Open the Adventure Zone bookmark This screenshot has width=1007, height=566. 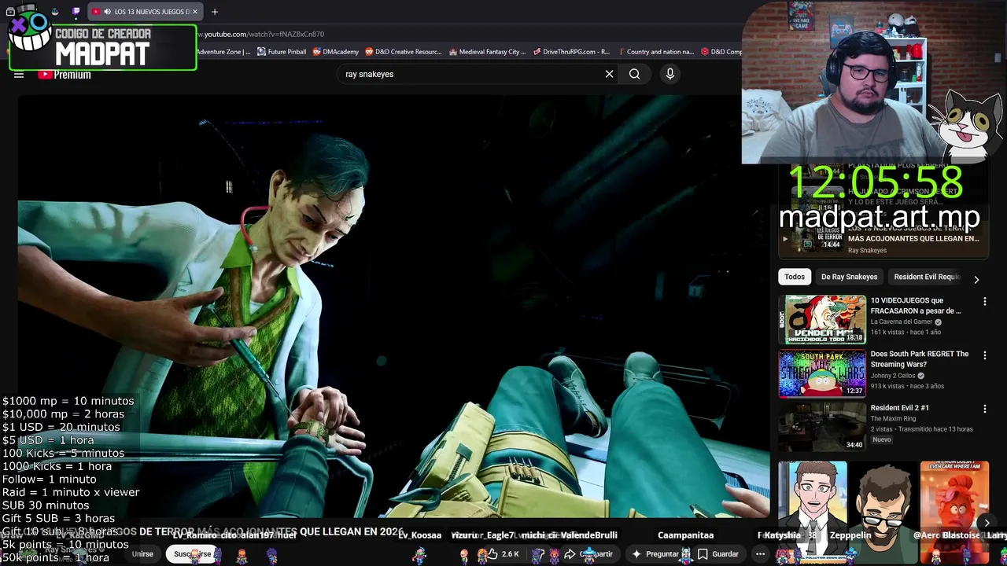pos(223,52)
